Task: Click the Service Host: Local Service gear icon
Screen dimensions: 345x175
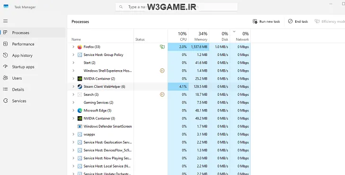Action: (80, 166)
